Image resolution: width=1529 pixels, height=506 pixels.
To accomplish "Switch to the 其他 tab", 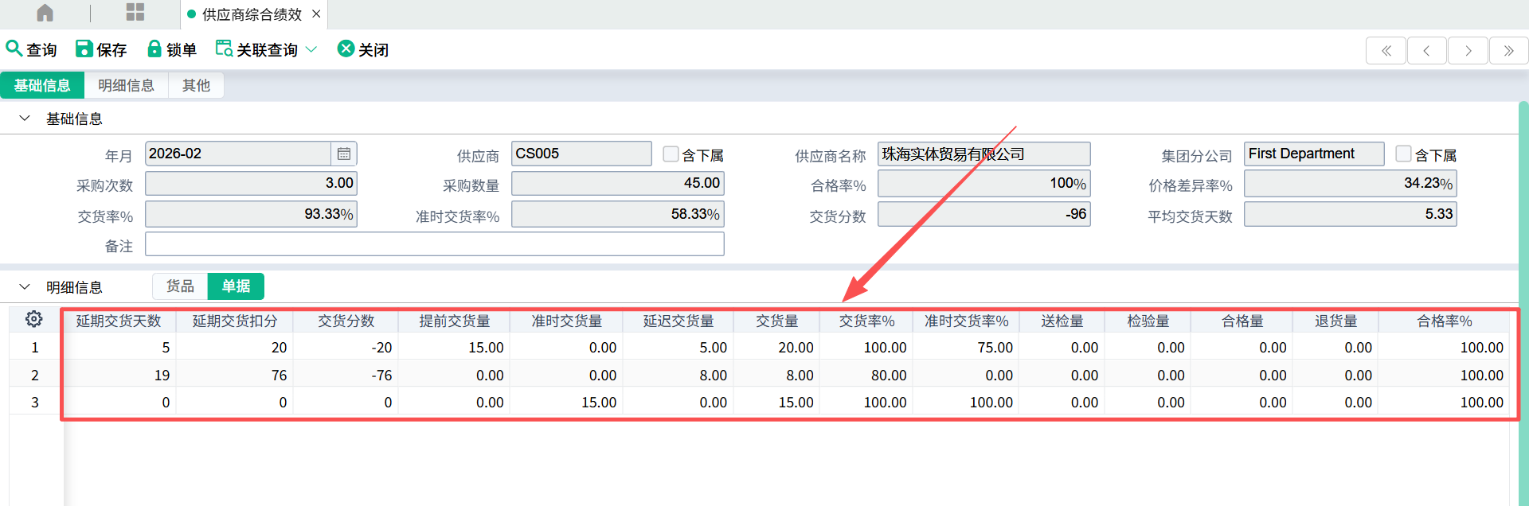I will 196,85.
